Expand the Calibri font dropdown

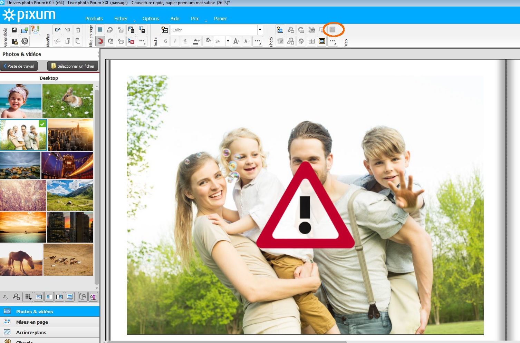pyautogui.click(x=260, y=30)
